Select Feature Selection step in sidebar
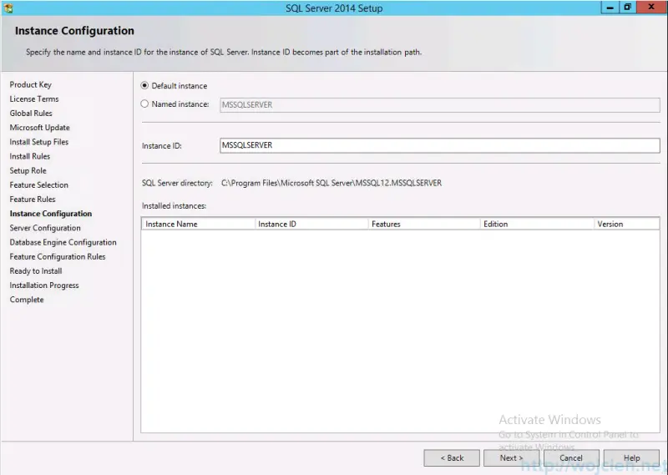The width and height of the screenshot is (668, 475). coord(38,184)
